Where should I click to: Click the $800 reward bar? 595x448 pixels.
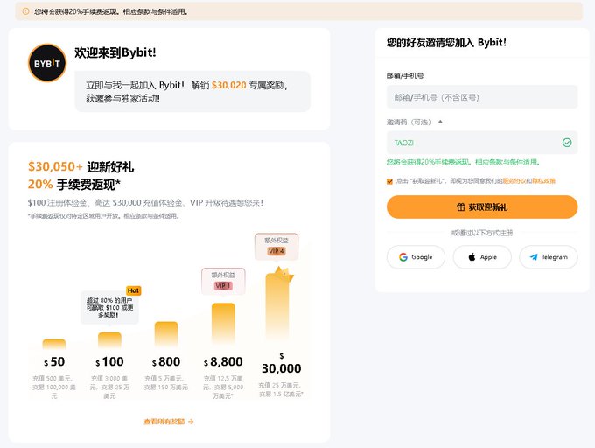tap(166, 334)
